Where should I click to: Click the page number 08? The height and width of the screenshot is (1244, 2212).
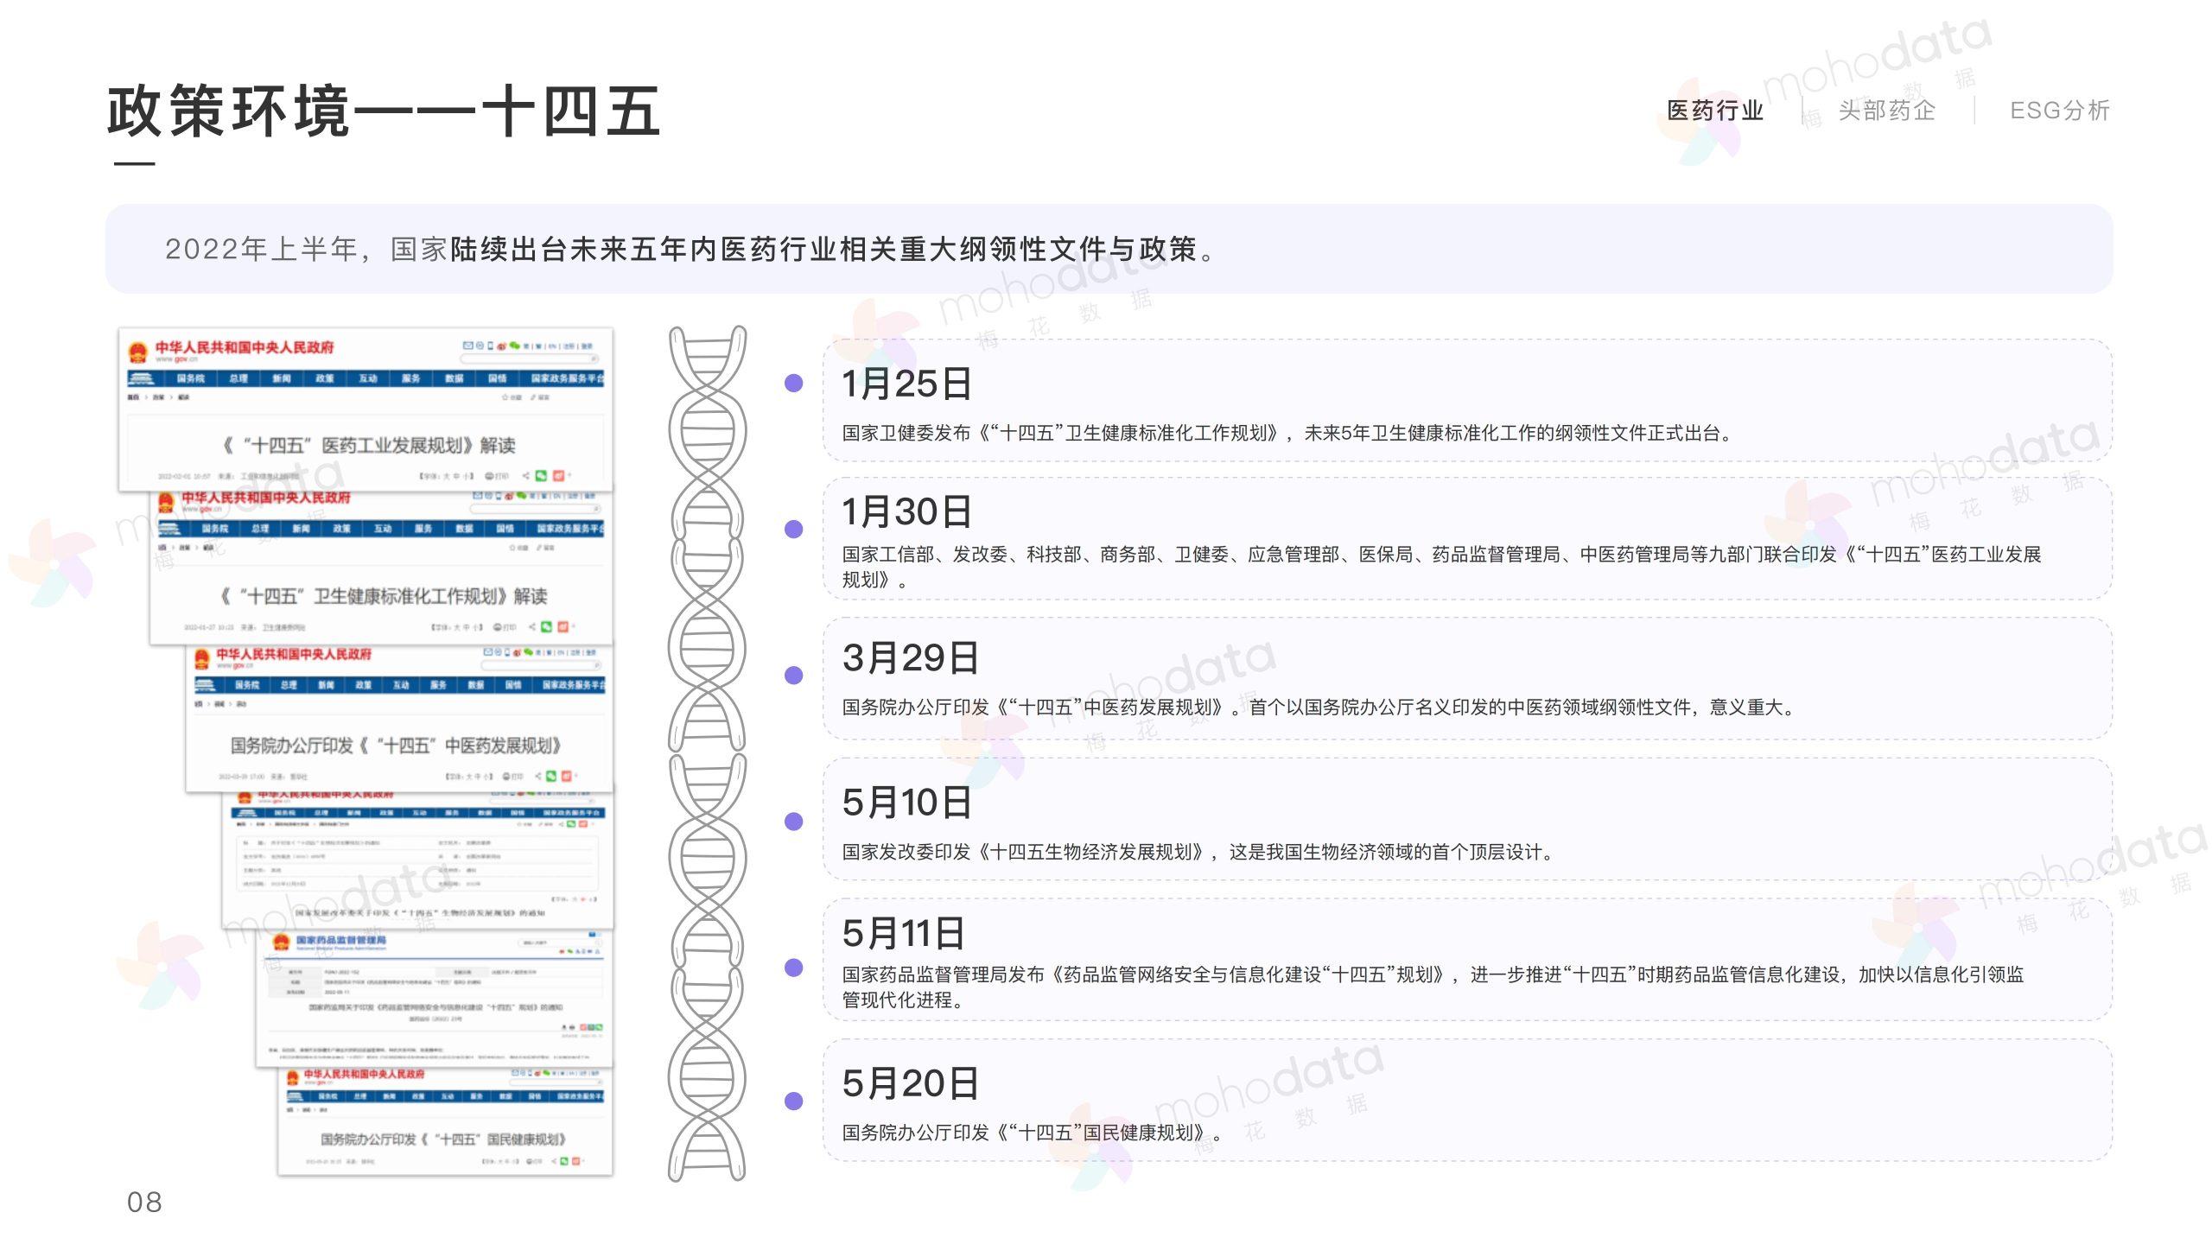tap(144, 1202)
